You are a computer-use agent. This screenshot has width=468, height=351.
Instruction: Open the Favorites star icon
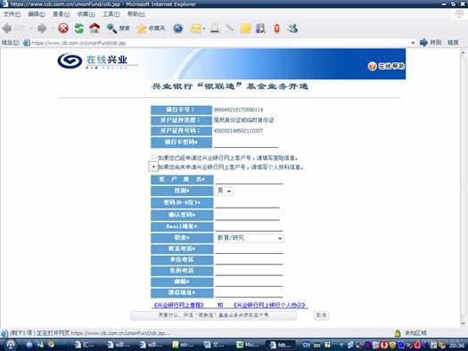click(141, 29)
